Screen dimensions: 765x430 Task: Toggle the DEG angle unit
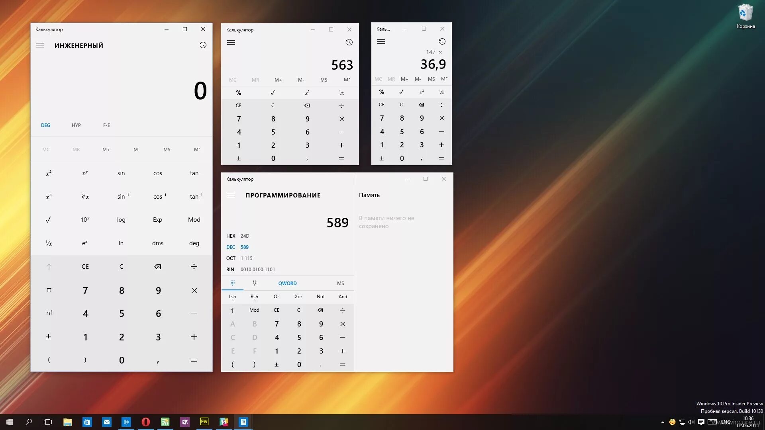click(x=46, y=125)
